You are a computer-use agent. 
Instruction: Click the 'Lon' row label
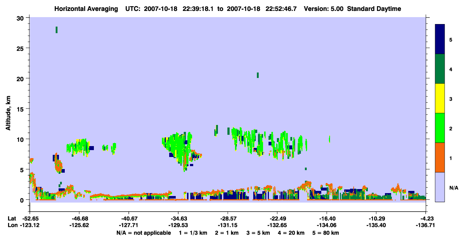[12, 225]
